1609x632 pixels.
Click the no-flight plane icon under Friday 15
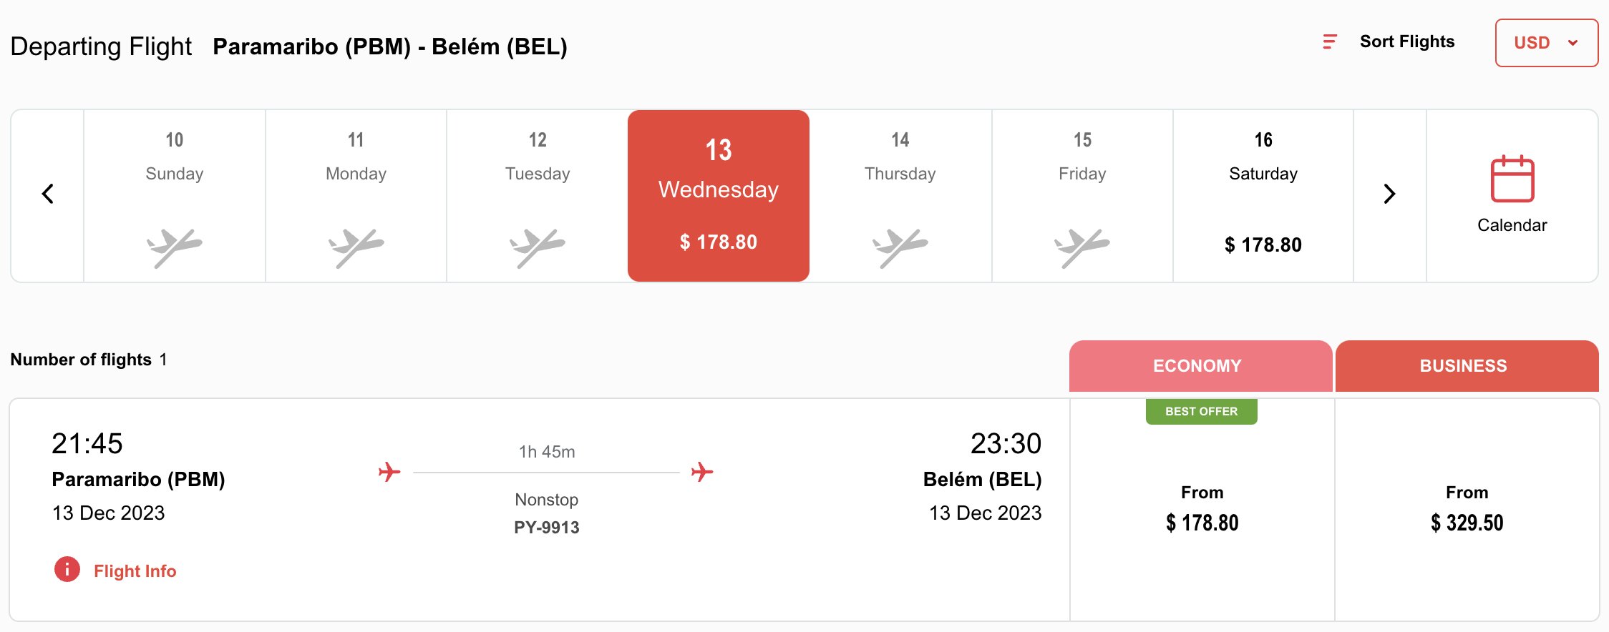click(1081, 247)
